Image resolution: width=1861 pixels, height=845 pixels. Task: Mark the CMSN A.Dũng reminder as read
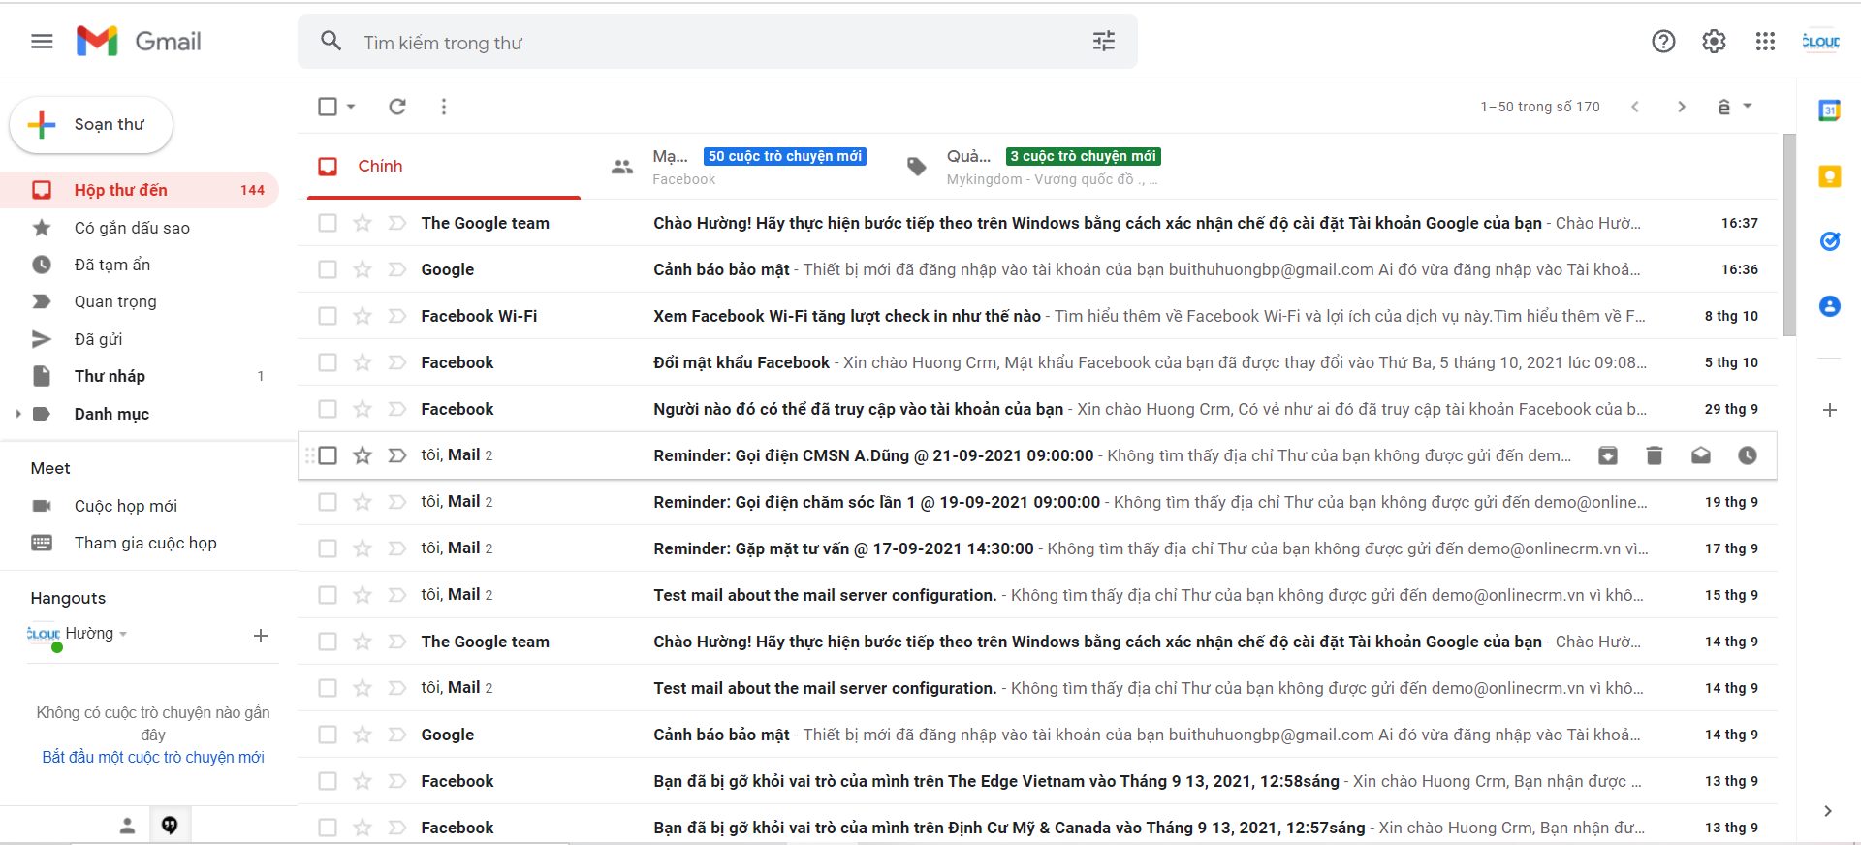click(1700, 455)
